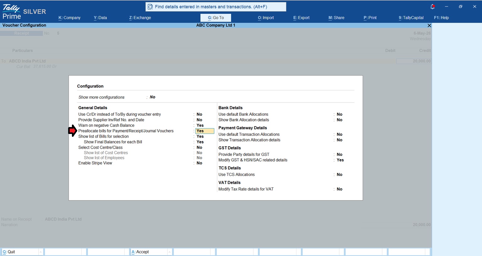Click the Name on Receipt value

(63, 219)
